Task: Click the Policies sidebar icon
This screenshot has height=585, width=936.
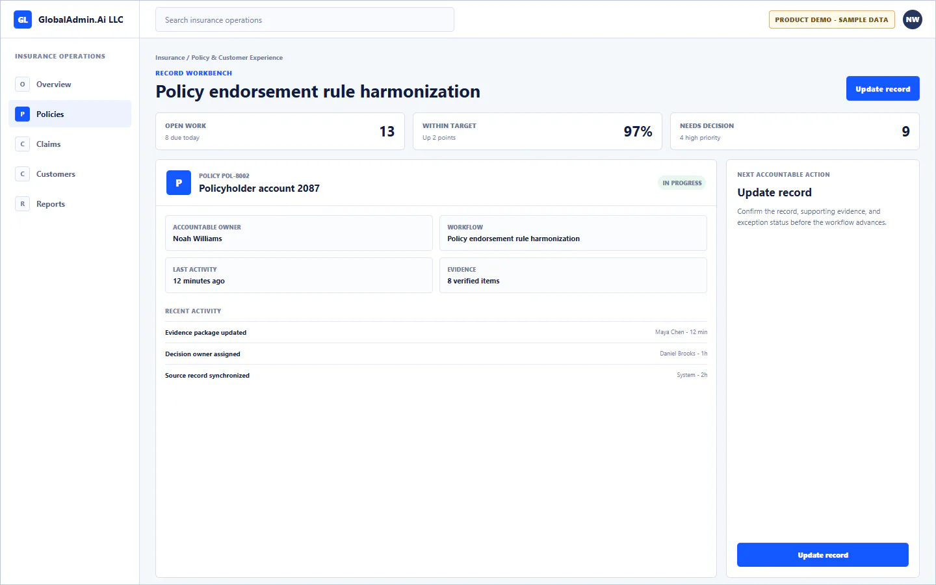Action: coord(23,114)
